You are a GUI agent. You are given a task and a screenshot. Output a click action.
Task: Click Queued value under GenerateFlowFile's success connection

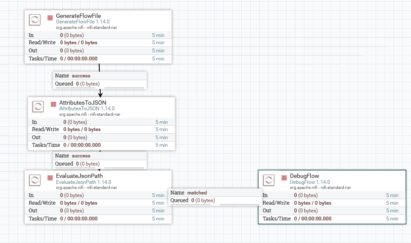(x=88, y=84)
